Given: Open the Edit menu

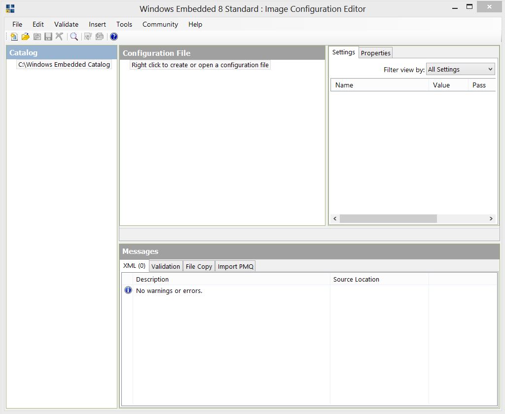Looking at the screenshot, I should (x=38, y=24).
